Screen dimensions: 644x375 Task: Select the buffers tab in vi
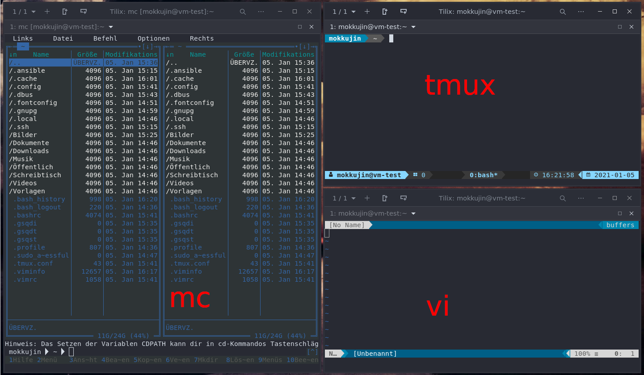tap(620, 225)
